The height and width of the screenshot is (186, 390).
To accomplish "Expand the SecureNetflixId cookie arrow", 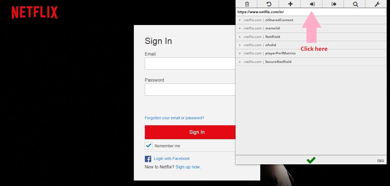I will click(240, 62).
